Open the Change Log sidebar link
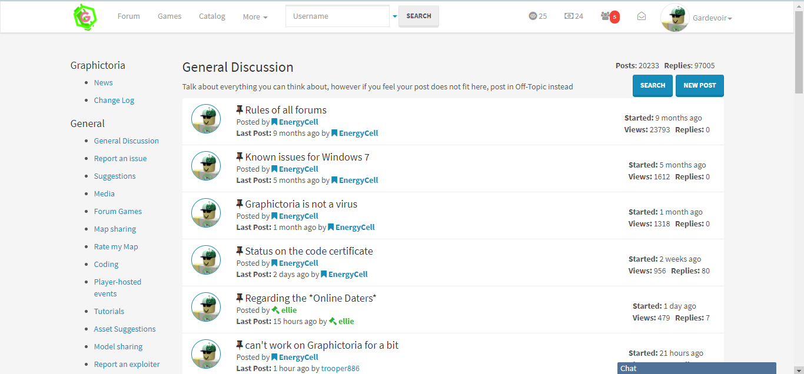Image resolution: width=804 pixels, height=374 pixels. (x=114, y=101)
